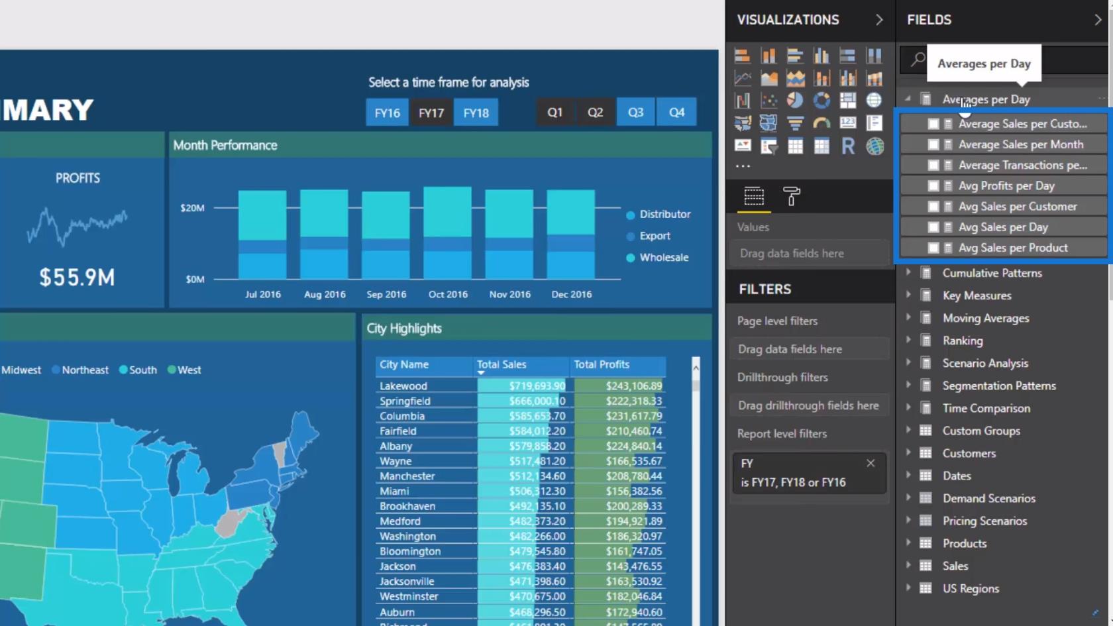1113x626 pixels.
Task: Select the line and stacked column visual
Action: click(821, 78)
